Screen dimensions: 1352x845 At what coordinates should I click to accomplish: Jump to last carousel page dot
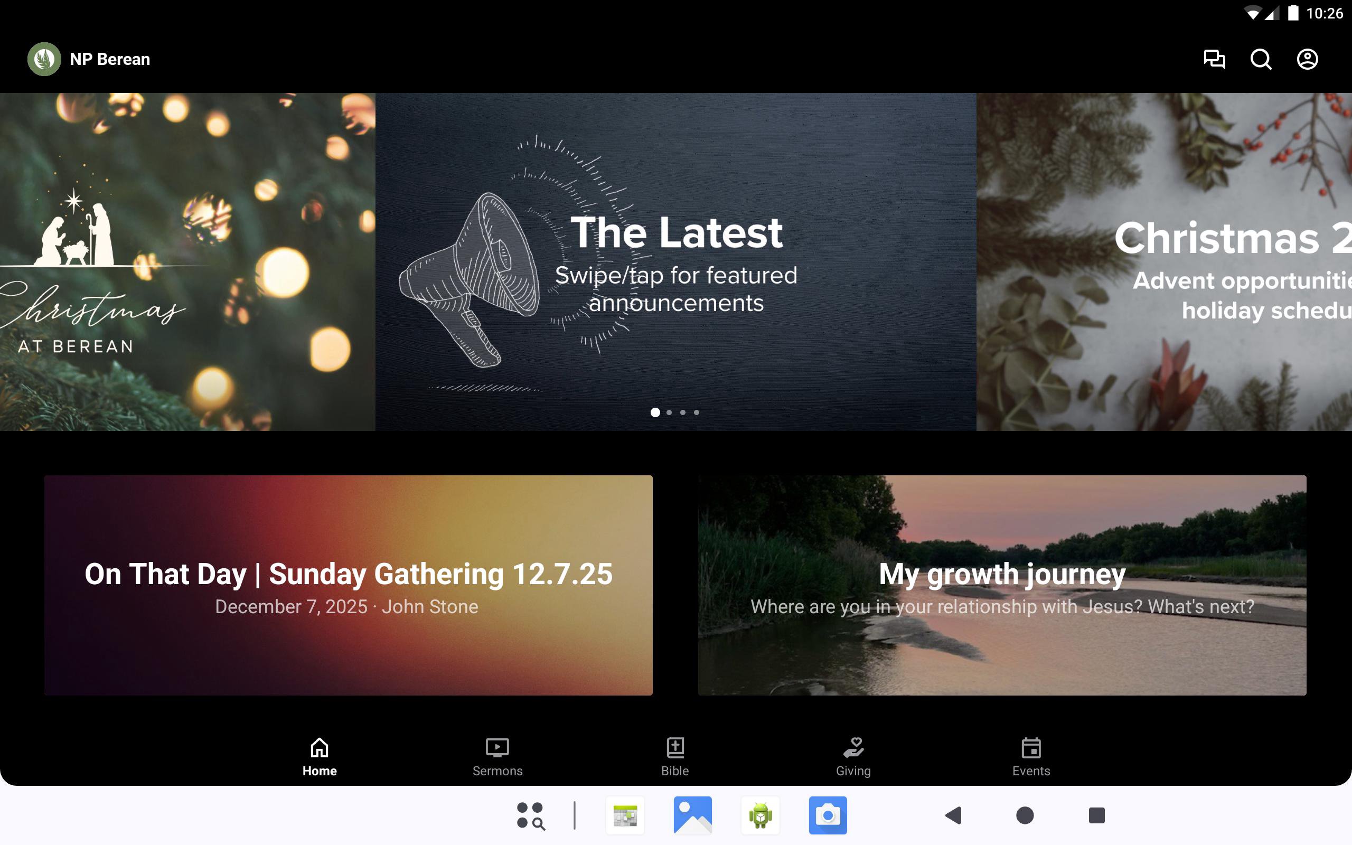[696, 412]
